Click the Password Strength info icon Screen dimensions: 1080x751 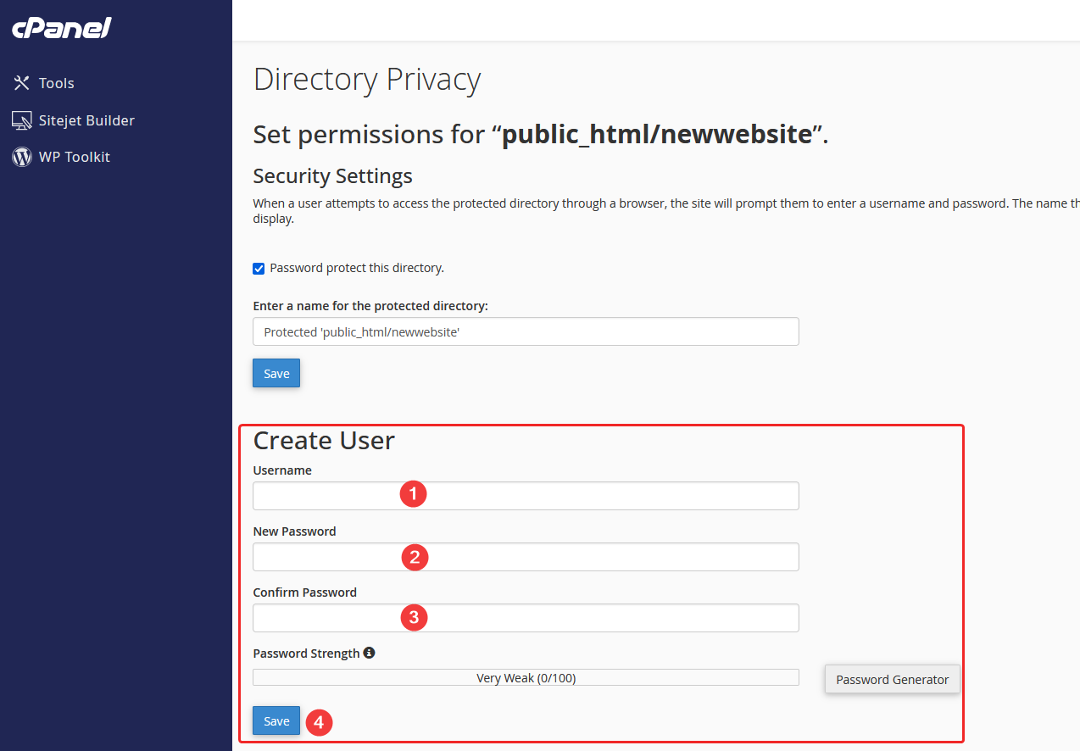(x=369, y=654)
